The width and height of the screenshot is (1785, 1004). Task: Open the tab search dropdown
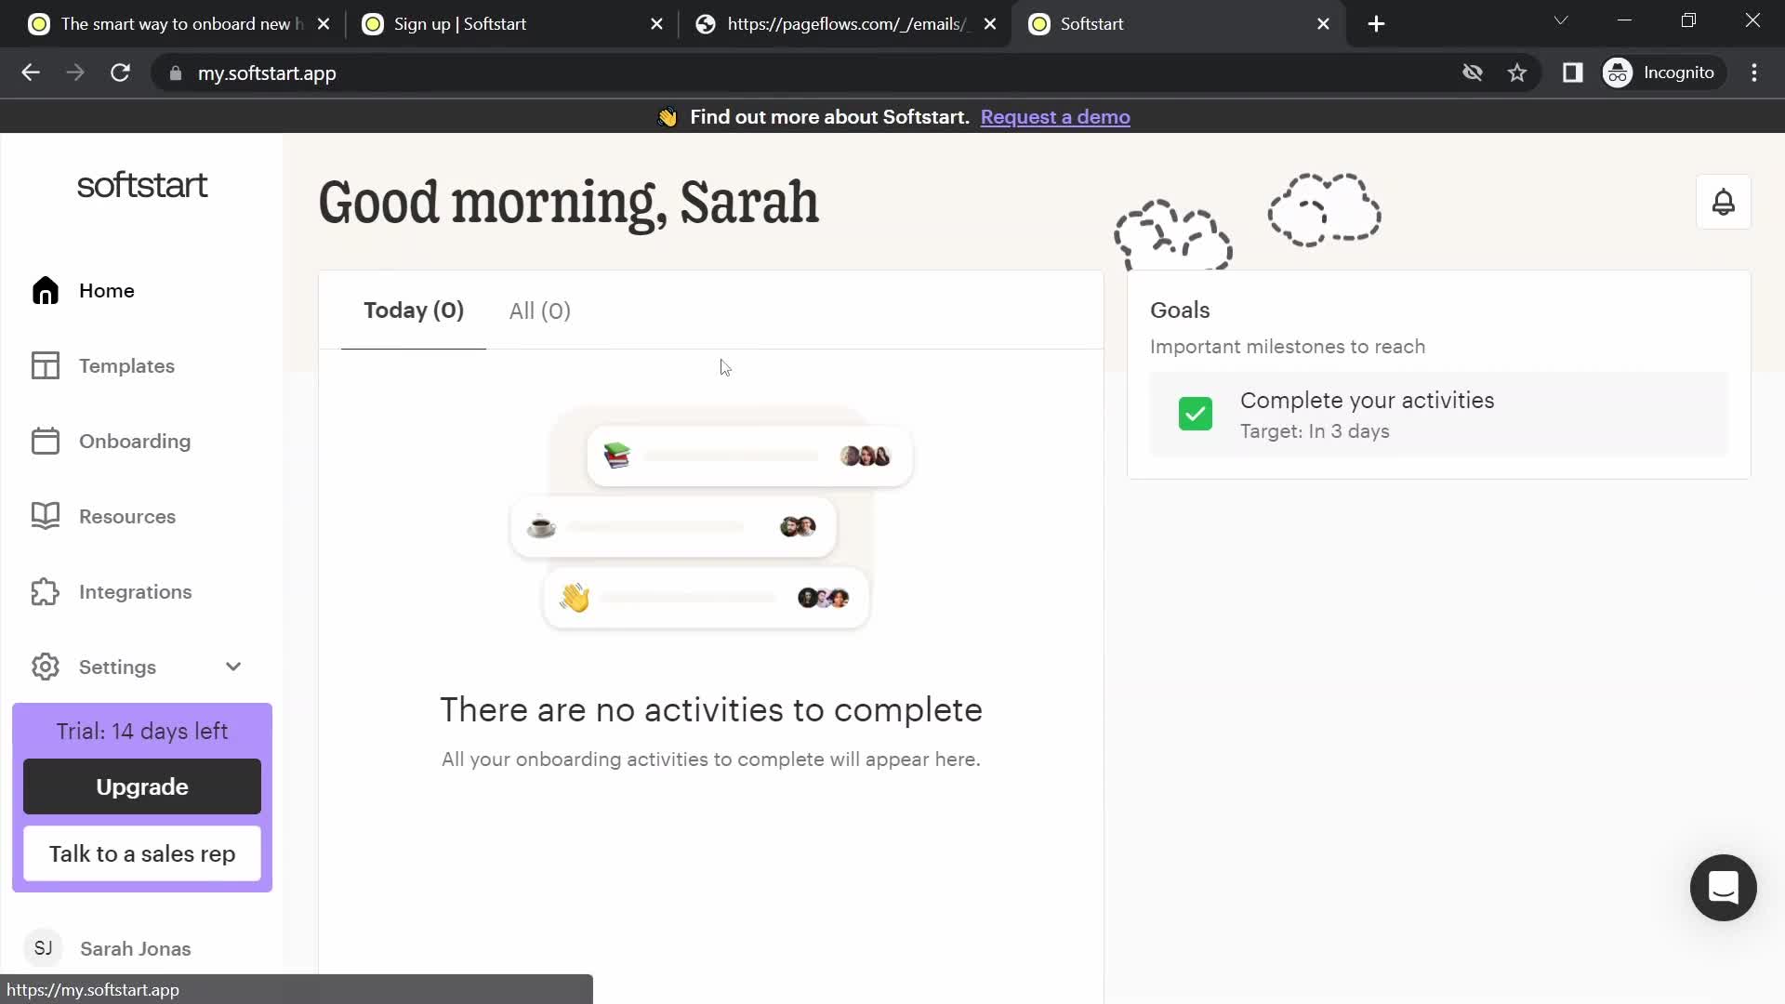tap(1561, 20)
